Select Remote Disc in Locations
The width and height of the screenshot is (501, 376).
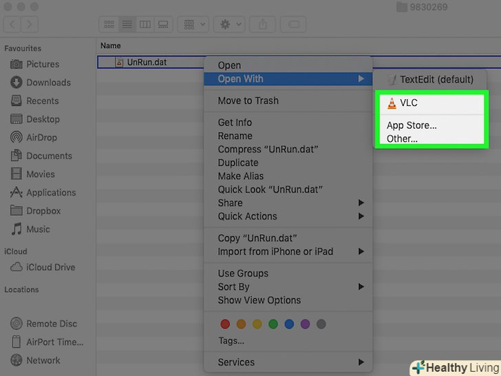(x=44, y=324)
